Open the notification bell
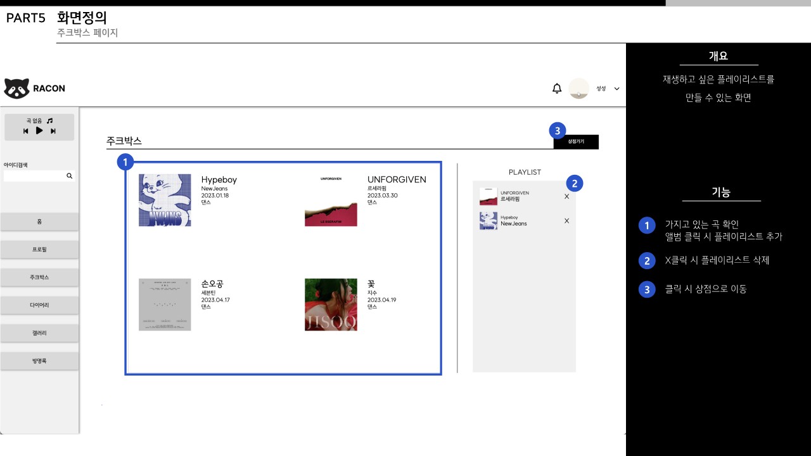811x456 pixels. 557,88
